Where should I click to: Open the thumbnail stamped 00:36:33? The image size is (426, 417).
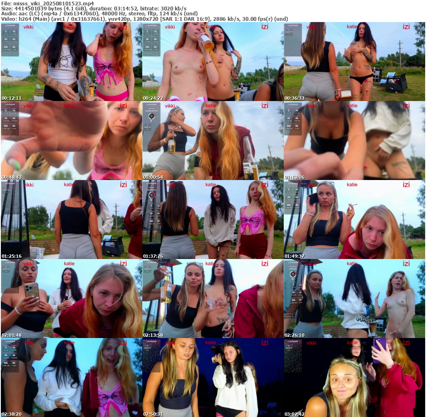tap(354, 62)
